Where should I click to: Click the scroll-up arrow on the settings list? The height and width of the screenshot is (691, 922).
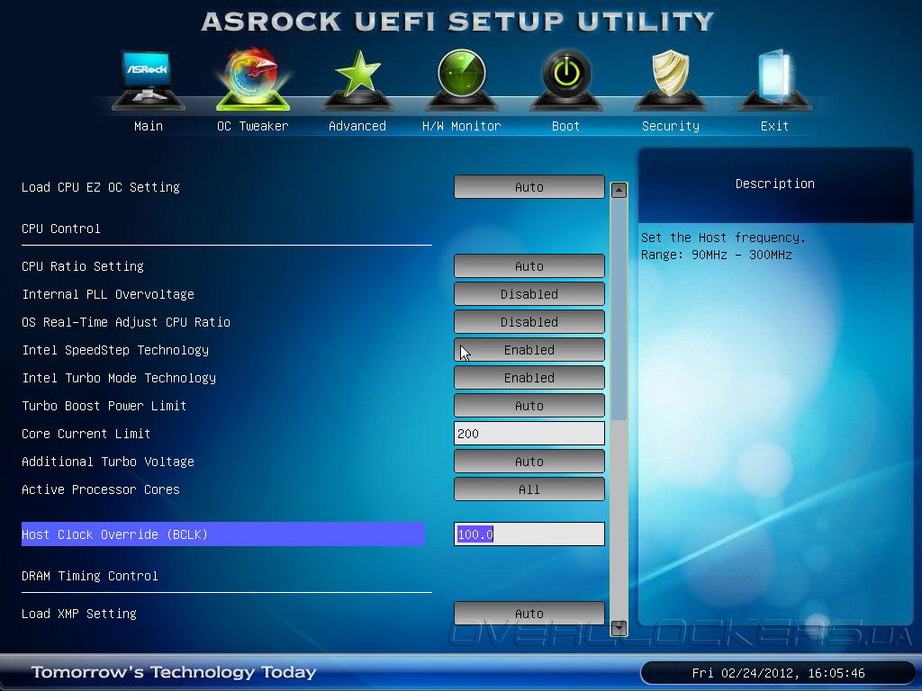619,191
